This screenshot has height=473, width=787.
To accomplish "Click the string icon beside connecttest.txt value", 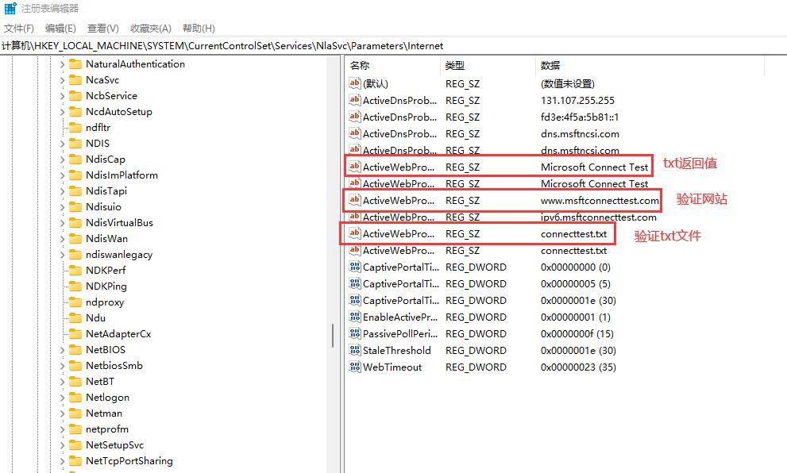I will pyautogui.click(x=354, y=233).
